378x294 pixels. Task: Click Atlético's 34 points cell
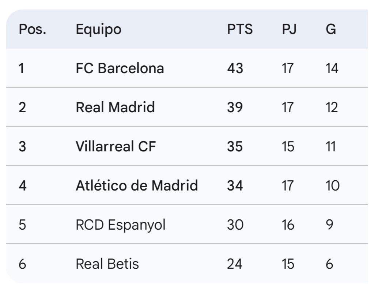[235, 186]
